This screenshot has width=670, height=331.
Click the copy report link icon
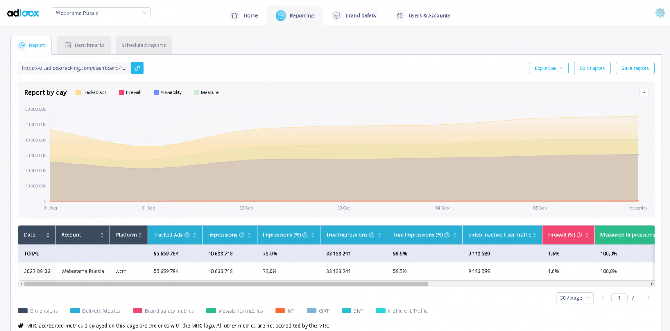tap(137, 68)
